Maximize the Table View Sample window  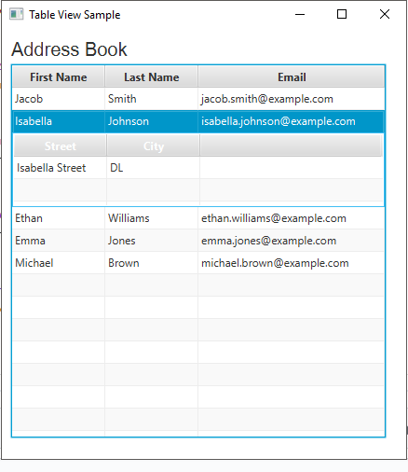(x=342, y=14)
